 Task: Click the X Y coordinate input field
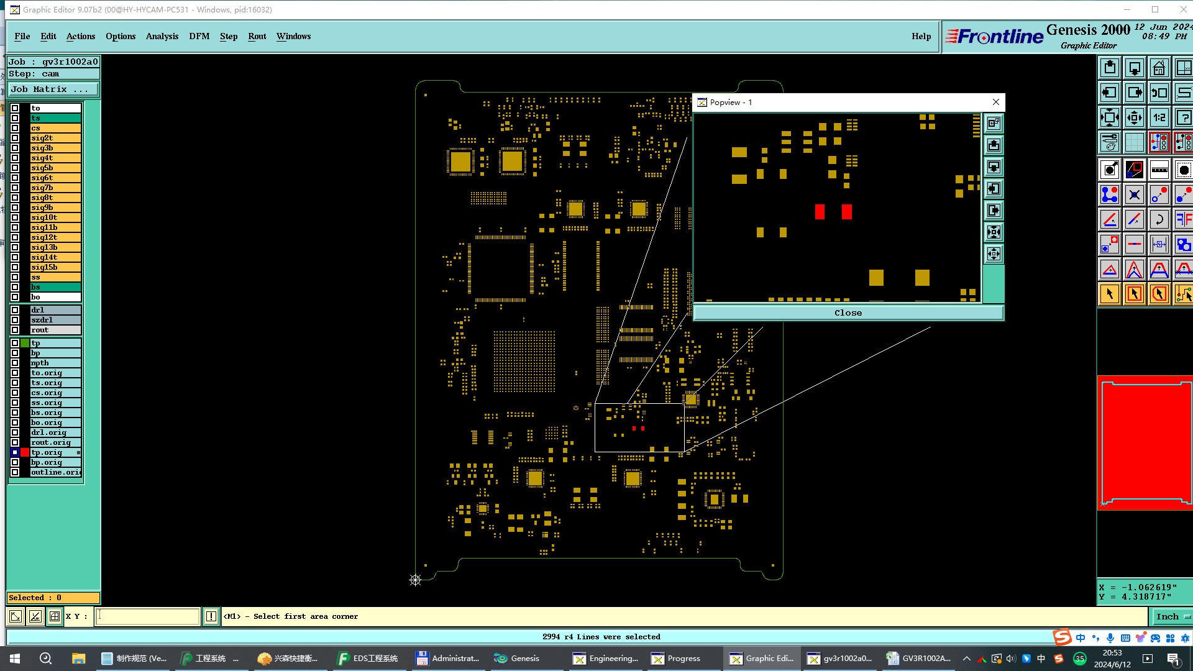(147, 616)
